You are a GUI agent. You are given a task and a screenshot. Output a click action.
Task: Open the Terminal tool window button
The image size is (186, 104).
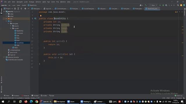coord(35,96)
